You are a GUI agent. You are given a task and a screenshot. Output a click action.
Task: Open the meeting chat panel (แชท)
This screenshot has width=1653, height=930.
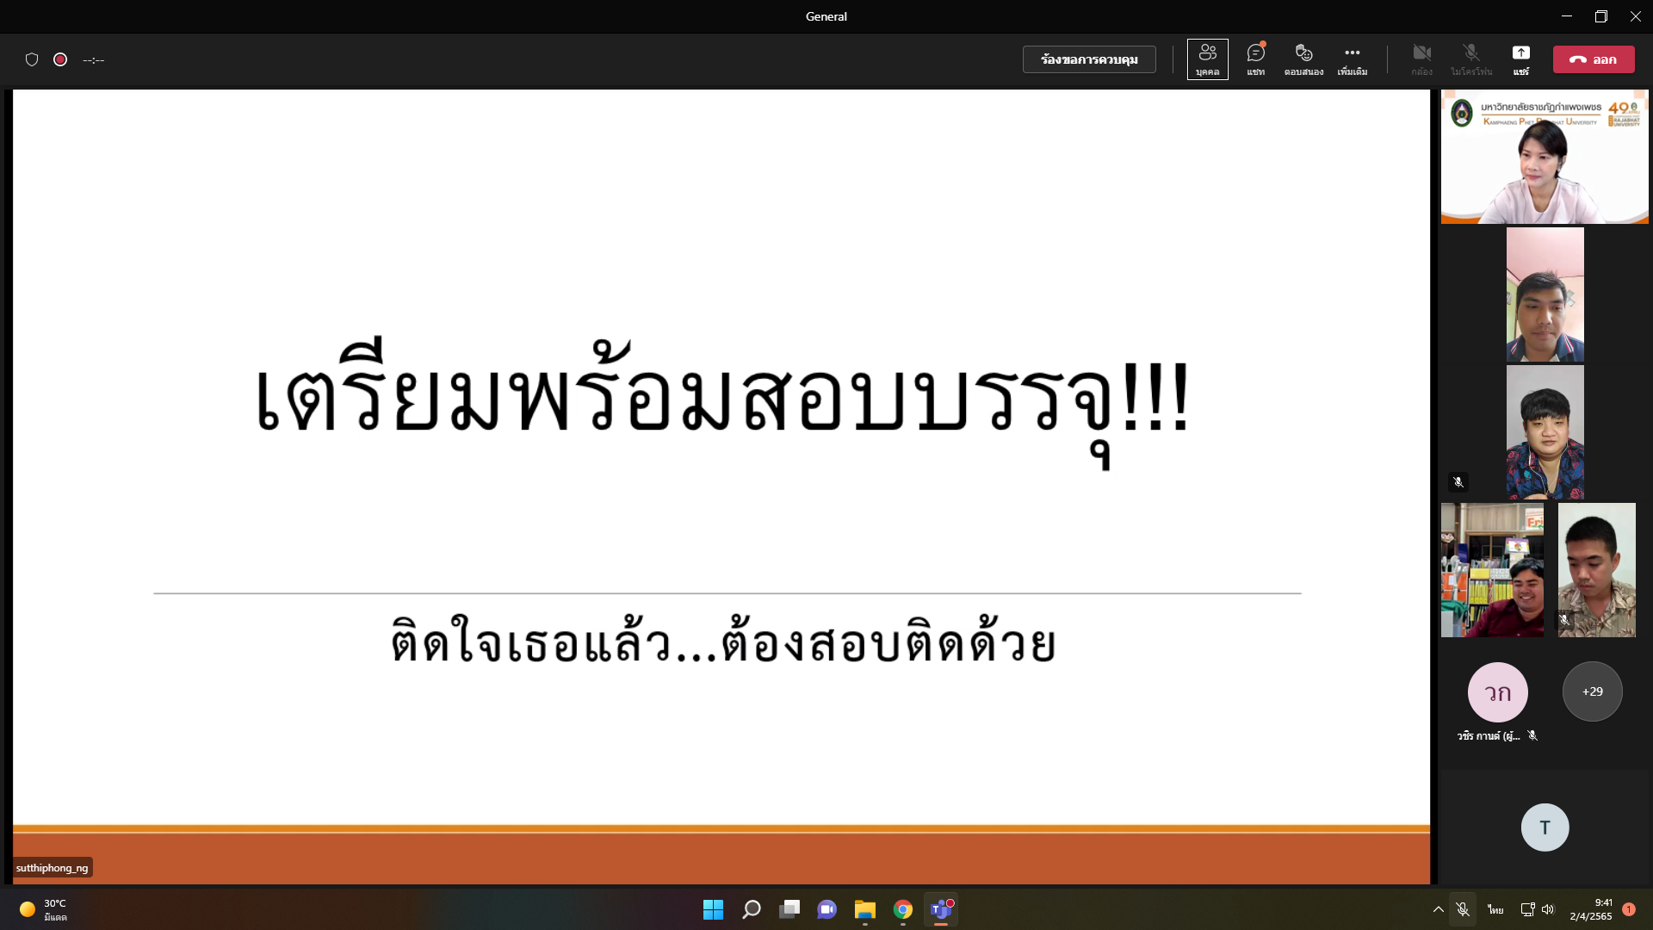[1254, 59]
